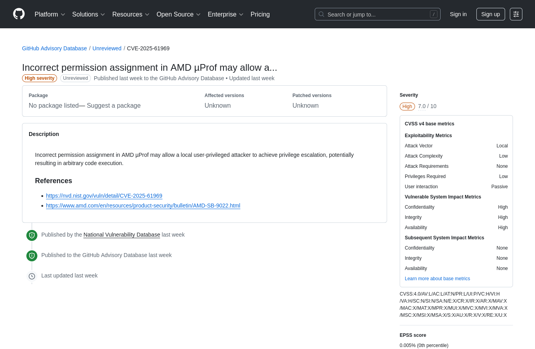Image resolution: width=535 pixels, height=349 pixels.
Task: Open the AMD-SB-9022 security bulletin link
Action: [143, 206]
